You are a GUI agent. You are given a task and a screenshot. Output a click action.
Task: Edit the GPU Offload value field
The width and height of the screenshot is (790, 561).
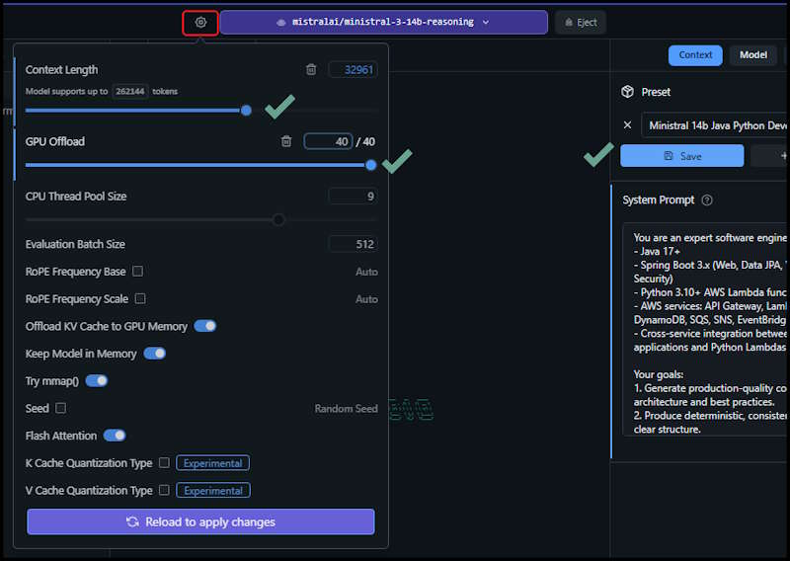328,141
